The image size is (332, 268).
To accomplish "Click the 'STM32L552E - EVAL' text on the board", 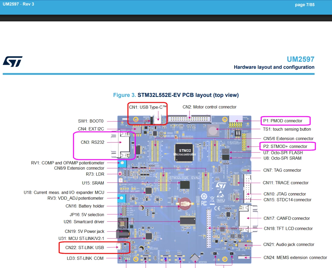I will click(x=185, y=178).
